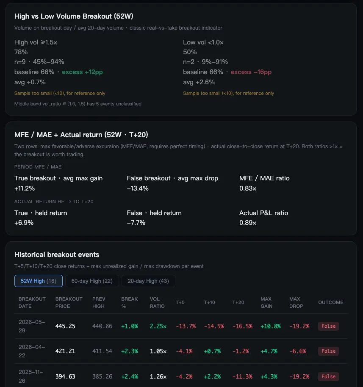The height and width of the screenshot is (387, 363).
Task: Click the BREAKOUT PRICE column header
Action: tap(69, 302)
